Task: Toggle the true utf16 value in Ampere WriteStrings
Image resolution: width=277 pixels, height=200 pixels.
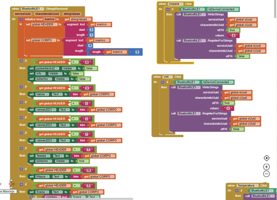Action: coord(232,30)
